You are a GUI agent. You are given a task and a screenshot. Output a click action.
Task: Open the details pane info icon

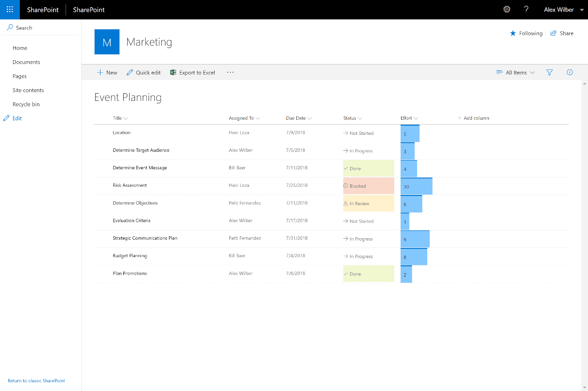pos(569,72)
